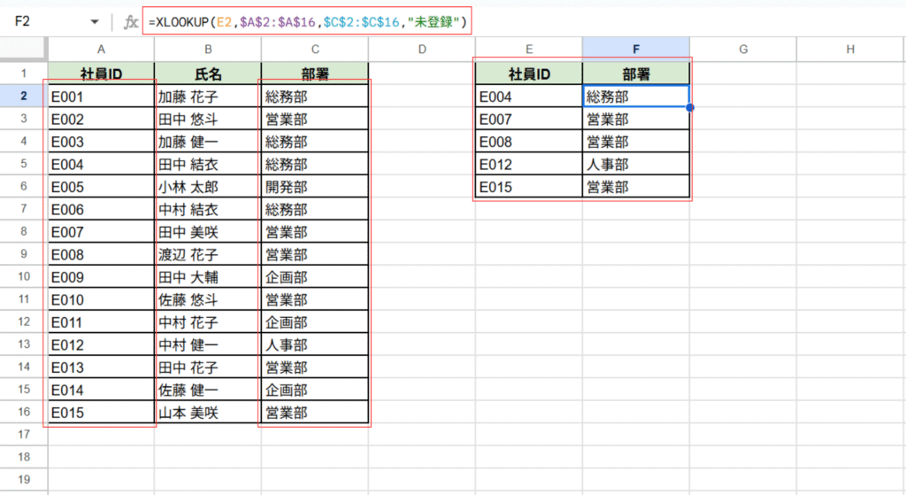The image size is (906, 495).
Task: Select column D header
Action: tap(422, 50)
